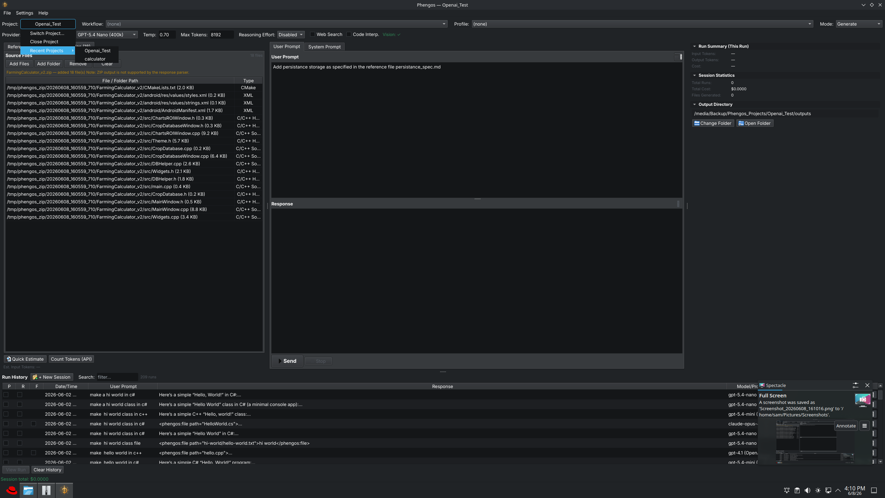Click the Spectacle camera app icon
The width and height of the screenshot is (885, 498).
click(x=863, y=400)
